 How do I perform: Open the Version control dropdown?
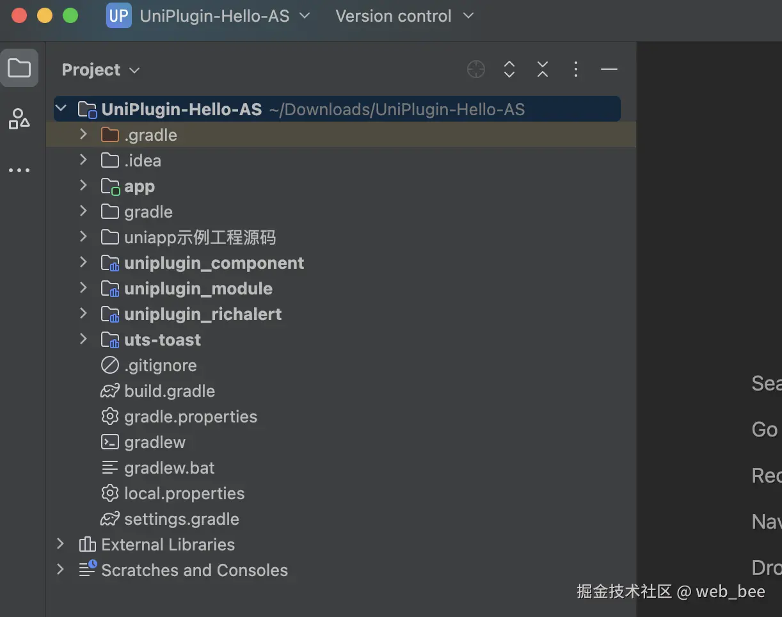click(404, 16)
